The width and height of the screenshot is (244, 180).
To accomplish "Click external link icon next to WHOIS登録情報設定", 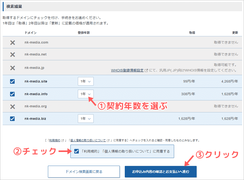I will [146, 70].
